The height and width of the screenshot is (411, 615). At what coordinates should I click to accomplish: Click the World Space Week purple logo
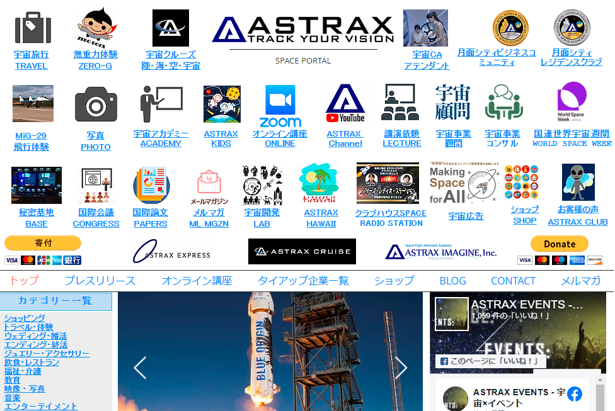(572, 102)
